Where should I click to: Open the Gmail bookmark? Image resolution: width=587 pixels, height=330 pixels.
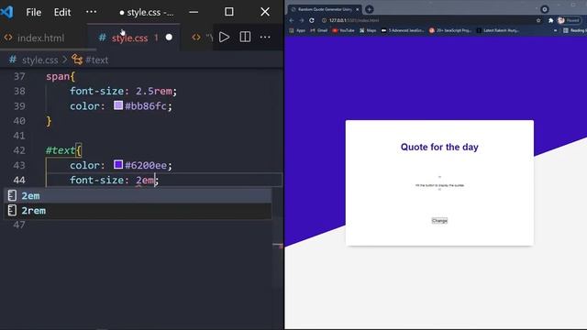318,30
